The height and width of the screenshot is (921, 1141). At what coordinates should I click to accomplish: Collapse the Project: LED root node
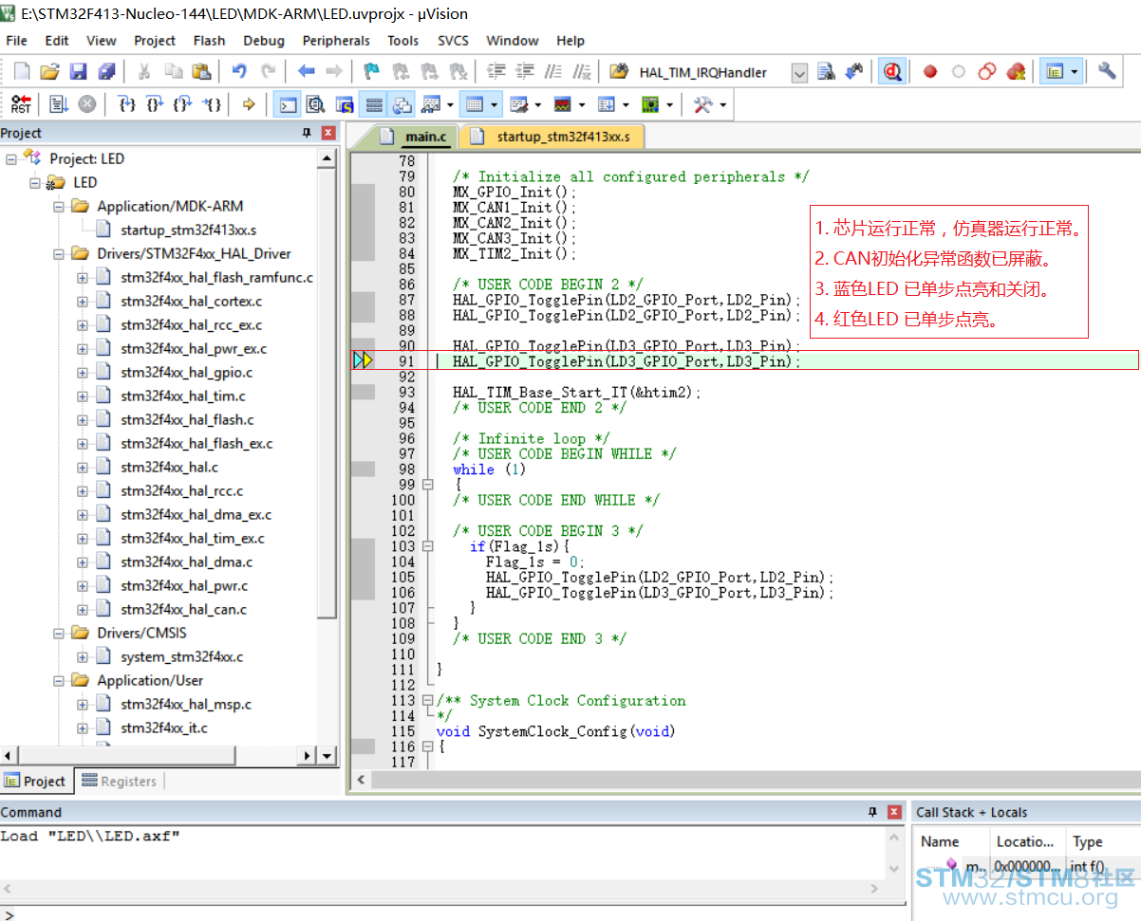[x=11, y=158]
